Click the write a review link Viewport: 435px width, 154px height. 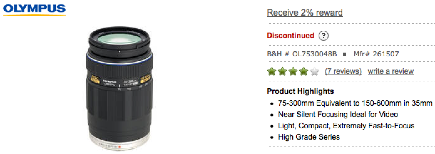coord(391,71)
